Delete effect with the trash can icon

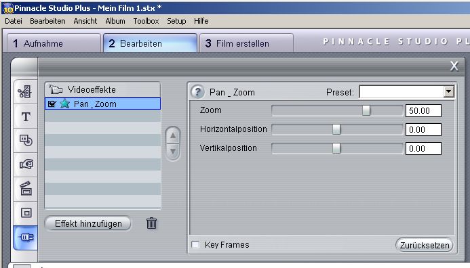[151, 223]
